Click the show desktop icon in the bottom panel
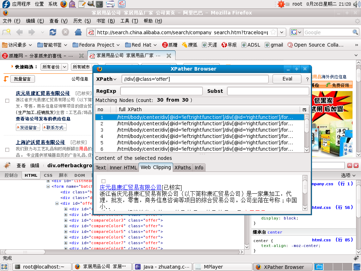Image resolution: width=361 pixels, height=271 pixels. tap(4, 267)
